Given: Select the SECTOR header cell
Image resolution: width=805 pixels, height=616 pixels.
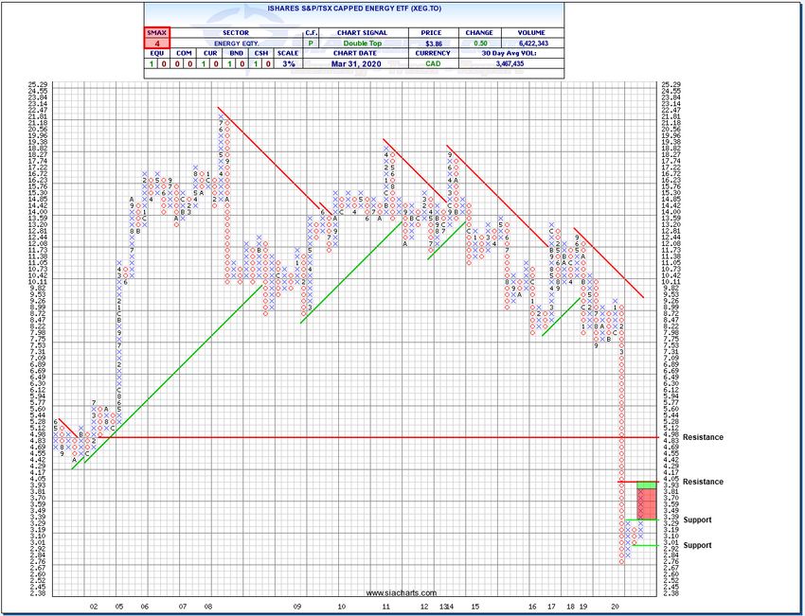Looking at the screenshot, I should point(236,33).
